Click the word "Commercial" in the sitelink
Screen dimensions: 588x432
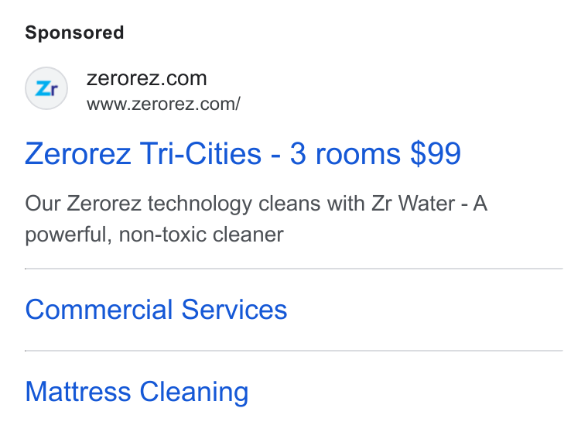pyautogui.click(x=99, y=310)
